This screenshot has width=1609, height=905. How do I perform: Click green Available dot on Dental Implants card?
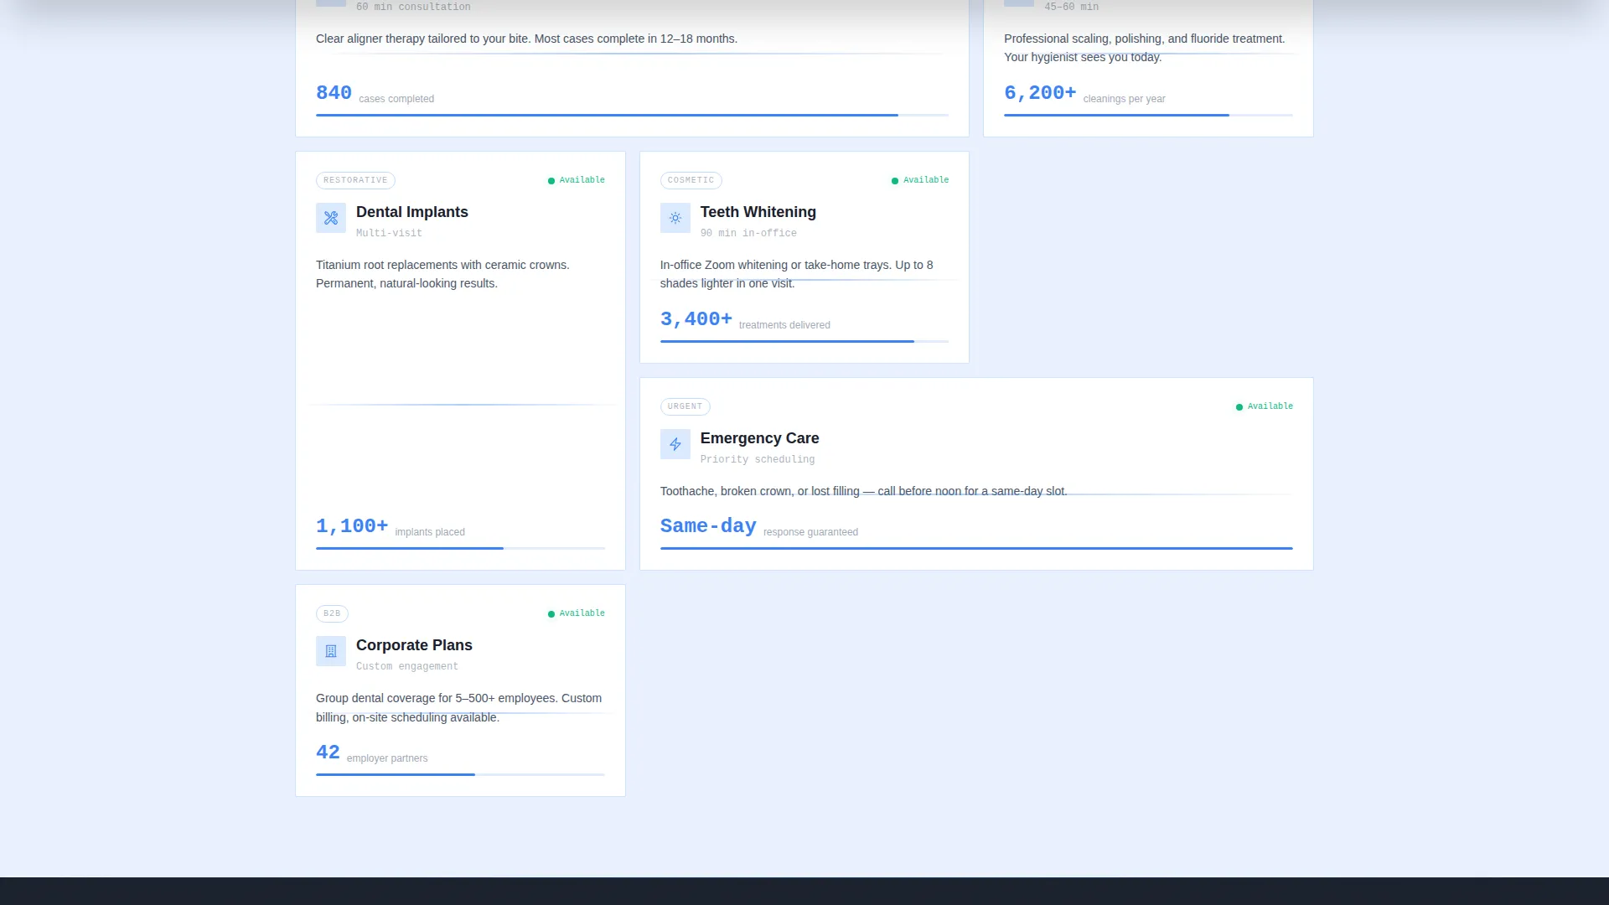(x=551, y=181)
